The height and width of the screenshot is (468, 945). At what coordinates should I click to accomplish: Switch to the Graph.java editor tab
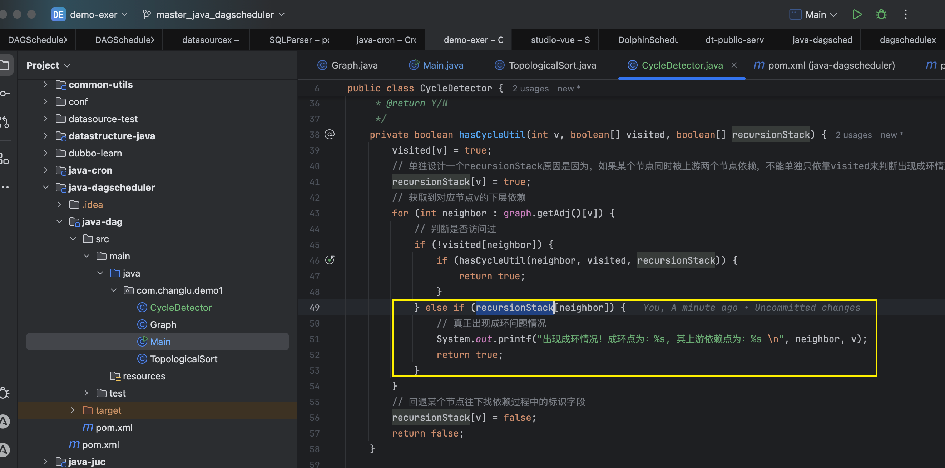347,65
